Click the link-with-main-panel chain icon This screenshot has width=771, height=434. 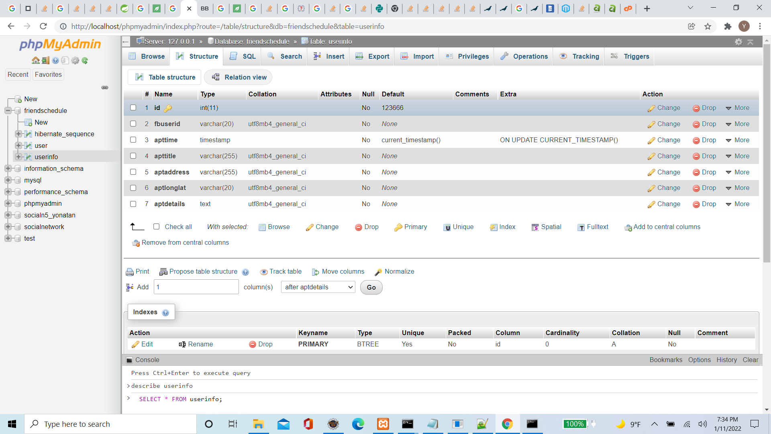[x=105, y=88]
